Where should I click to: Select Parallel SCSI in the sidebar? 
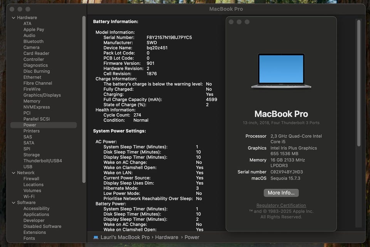(37, 119)
